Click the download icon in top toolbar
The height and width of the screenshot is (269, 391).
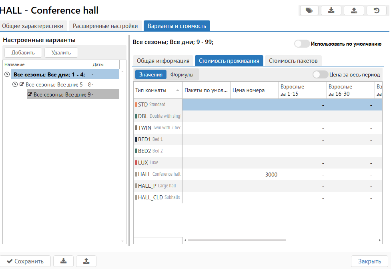(x=331, y=10)
